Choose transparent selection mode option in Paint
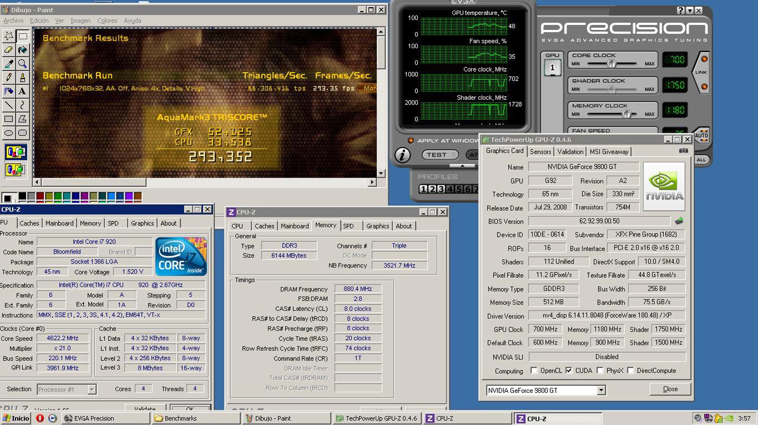Viewport: 758px width, 425px height. (16, 169)
